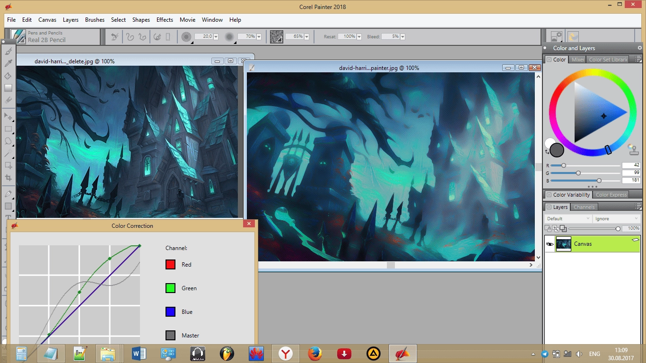This screenshot has height=363, width=646.
Task: Open the Effects menu
Action: click(165, 20)
